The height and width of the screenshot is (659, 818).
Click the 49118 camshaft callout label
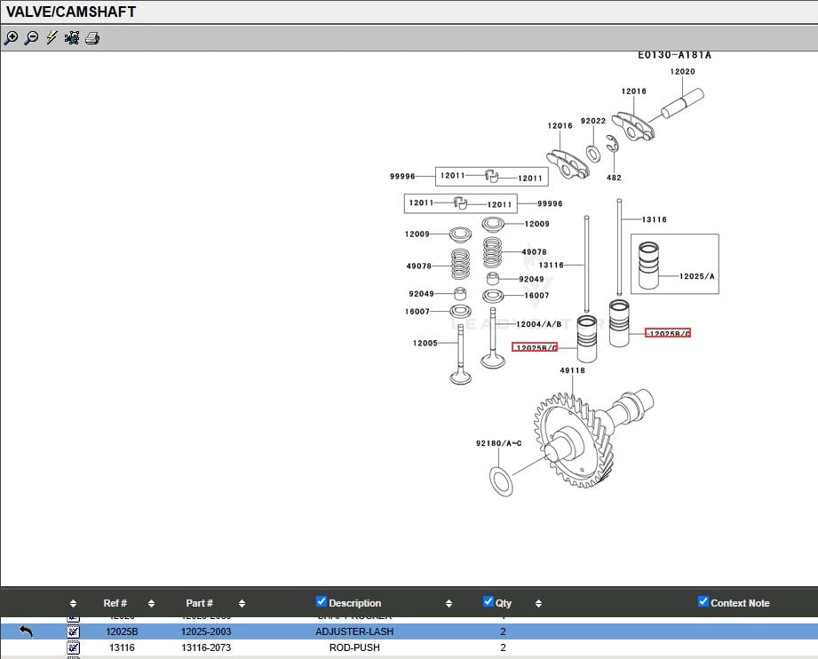coord(572,370)
